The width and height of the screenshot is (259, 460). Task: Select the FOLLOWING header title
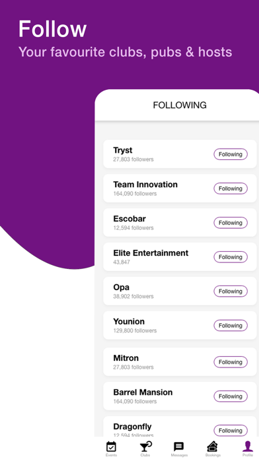[x=180, y=105]
